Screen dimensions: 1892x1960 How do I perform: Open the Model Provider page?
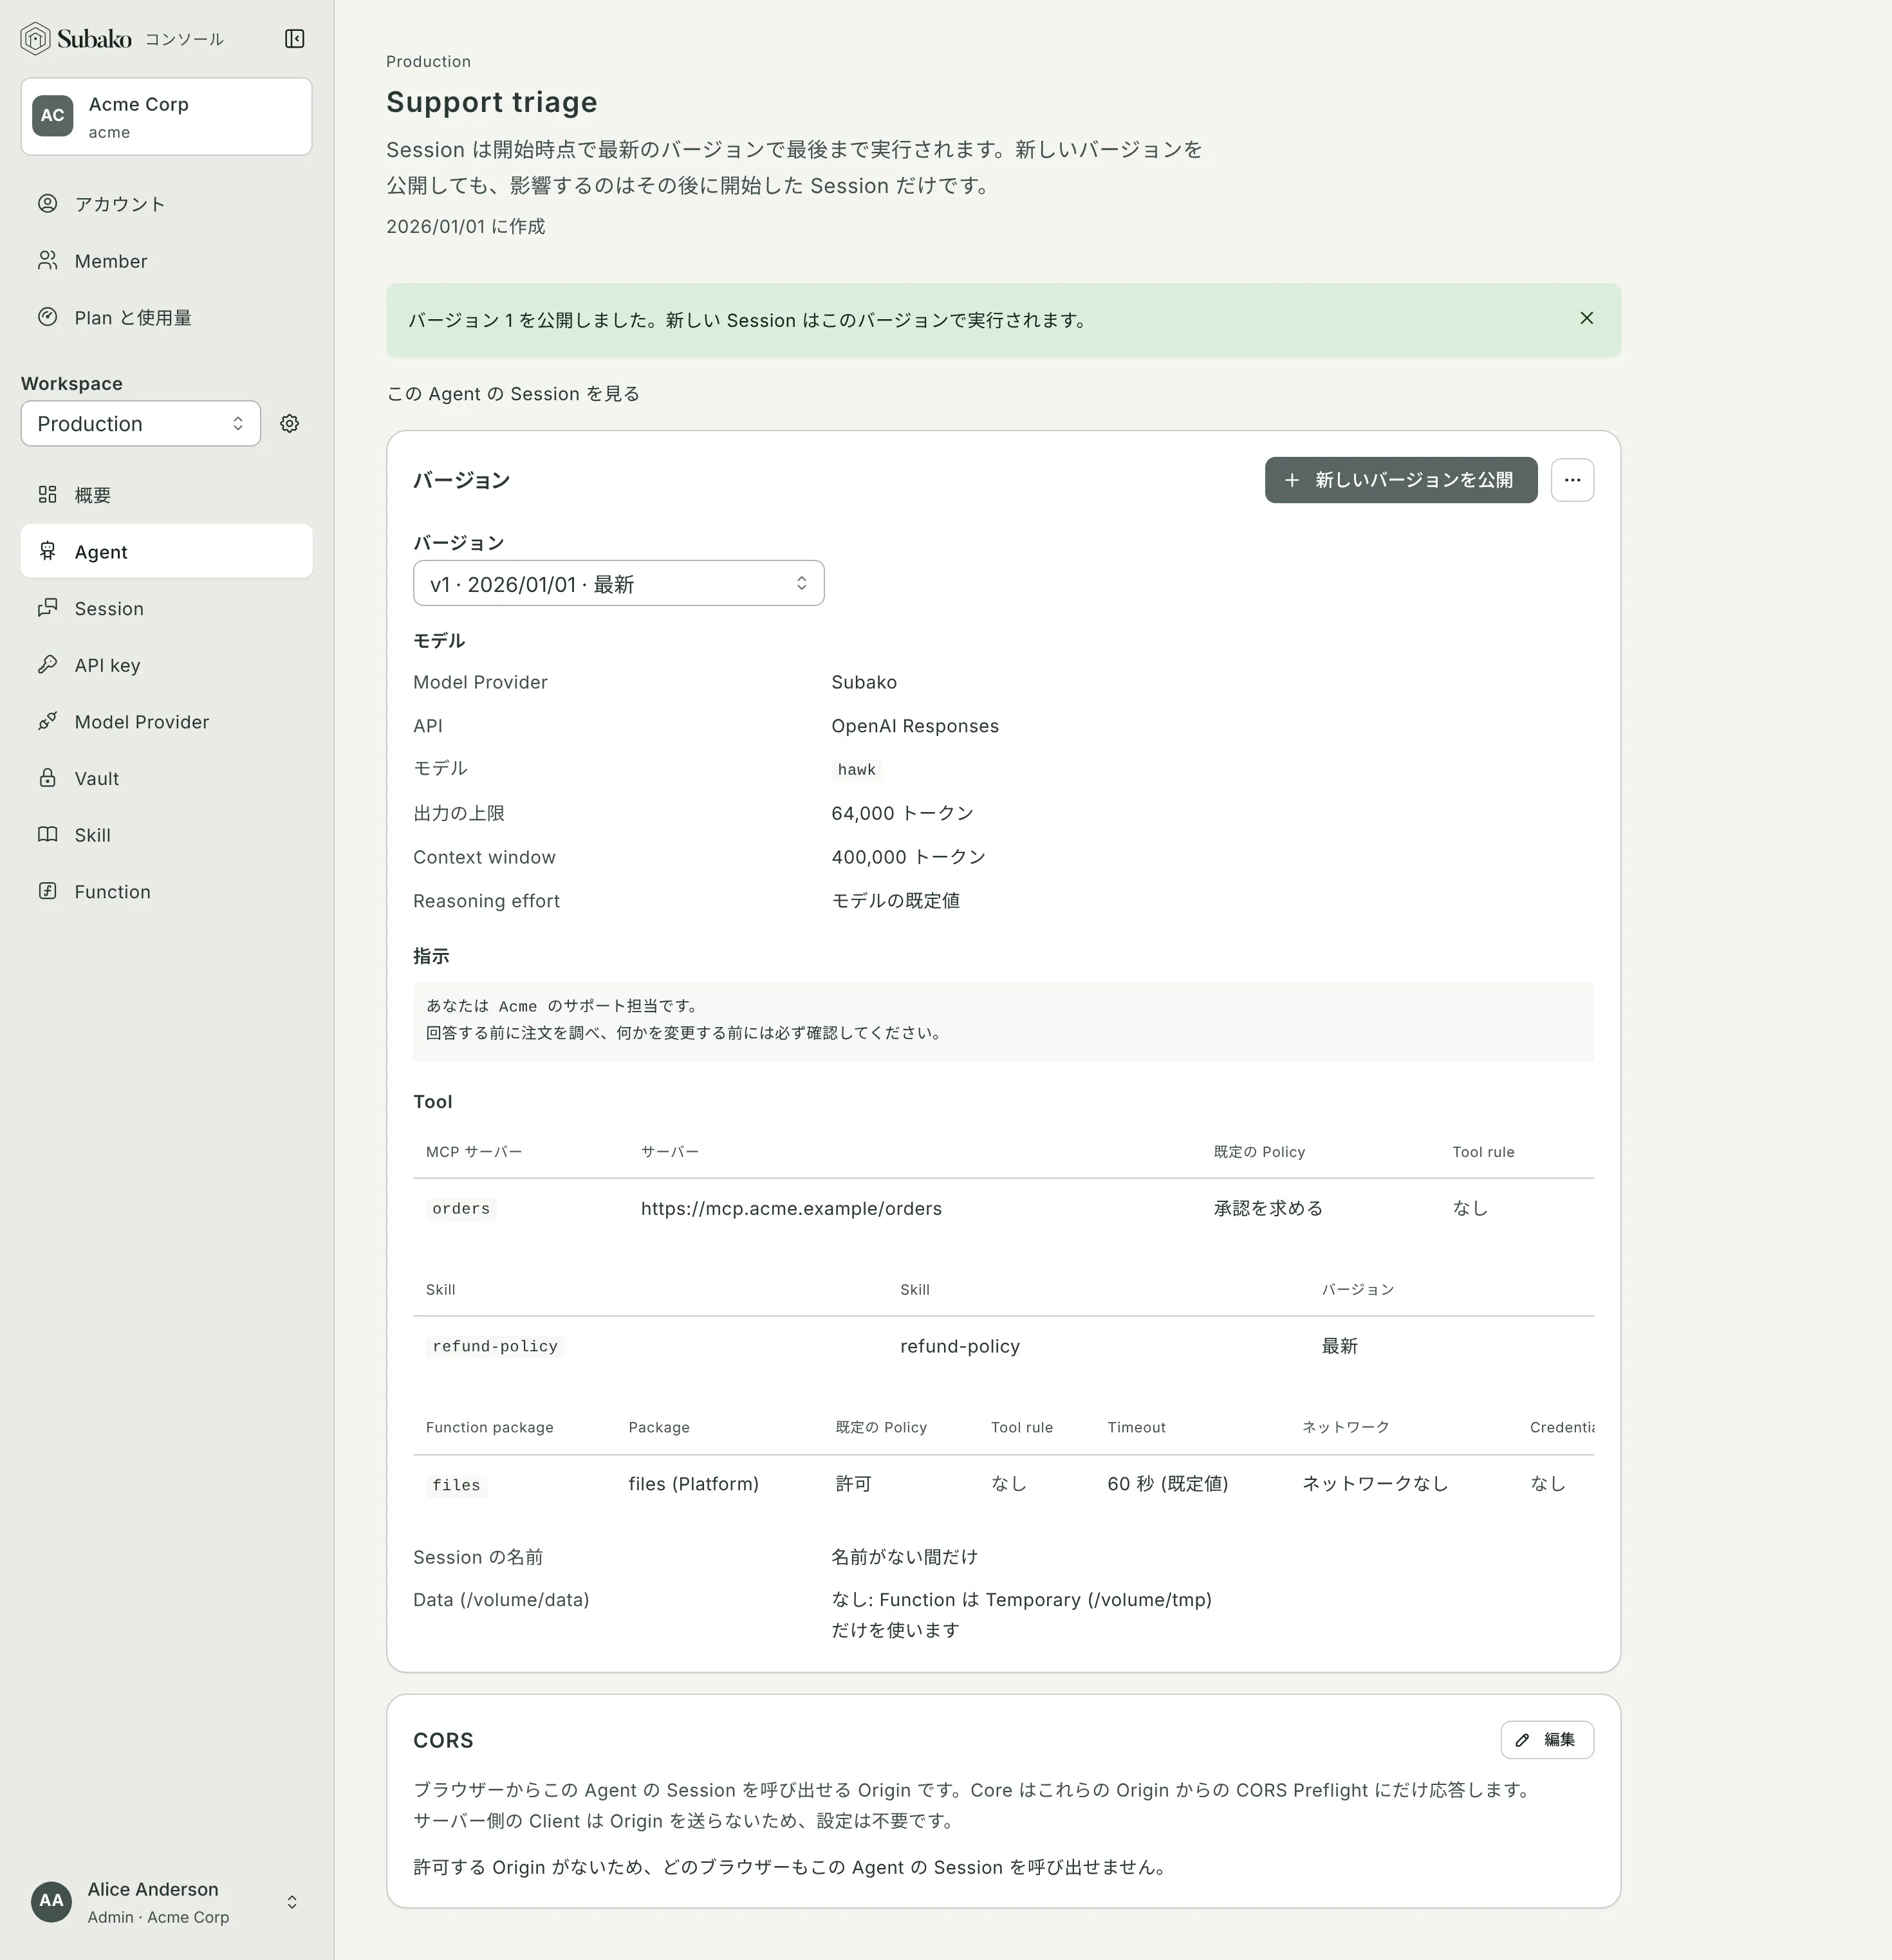click(166, 721)
